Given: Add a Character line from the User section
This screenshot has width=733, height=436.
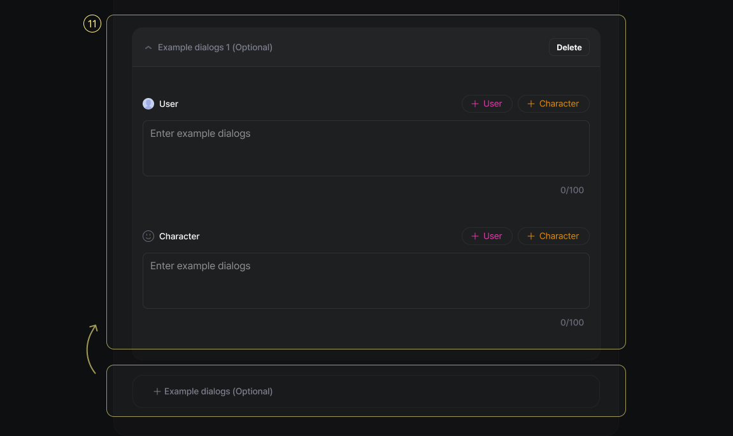Looking at the screenshot, I should pyautogui.click(x=553, y=104).
